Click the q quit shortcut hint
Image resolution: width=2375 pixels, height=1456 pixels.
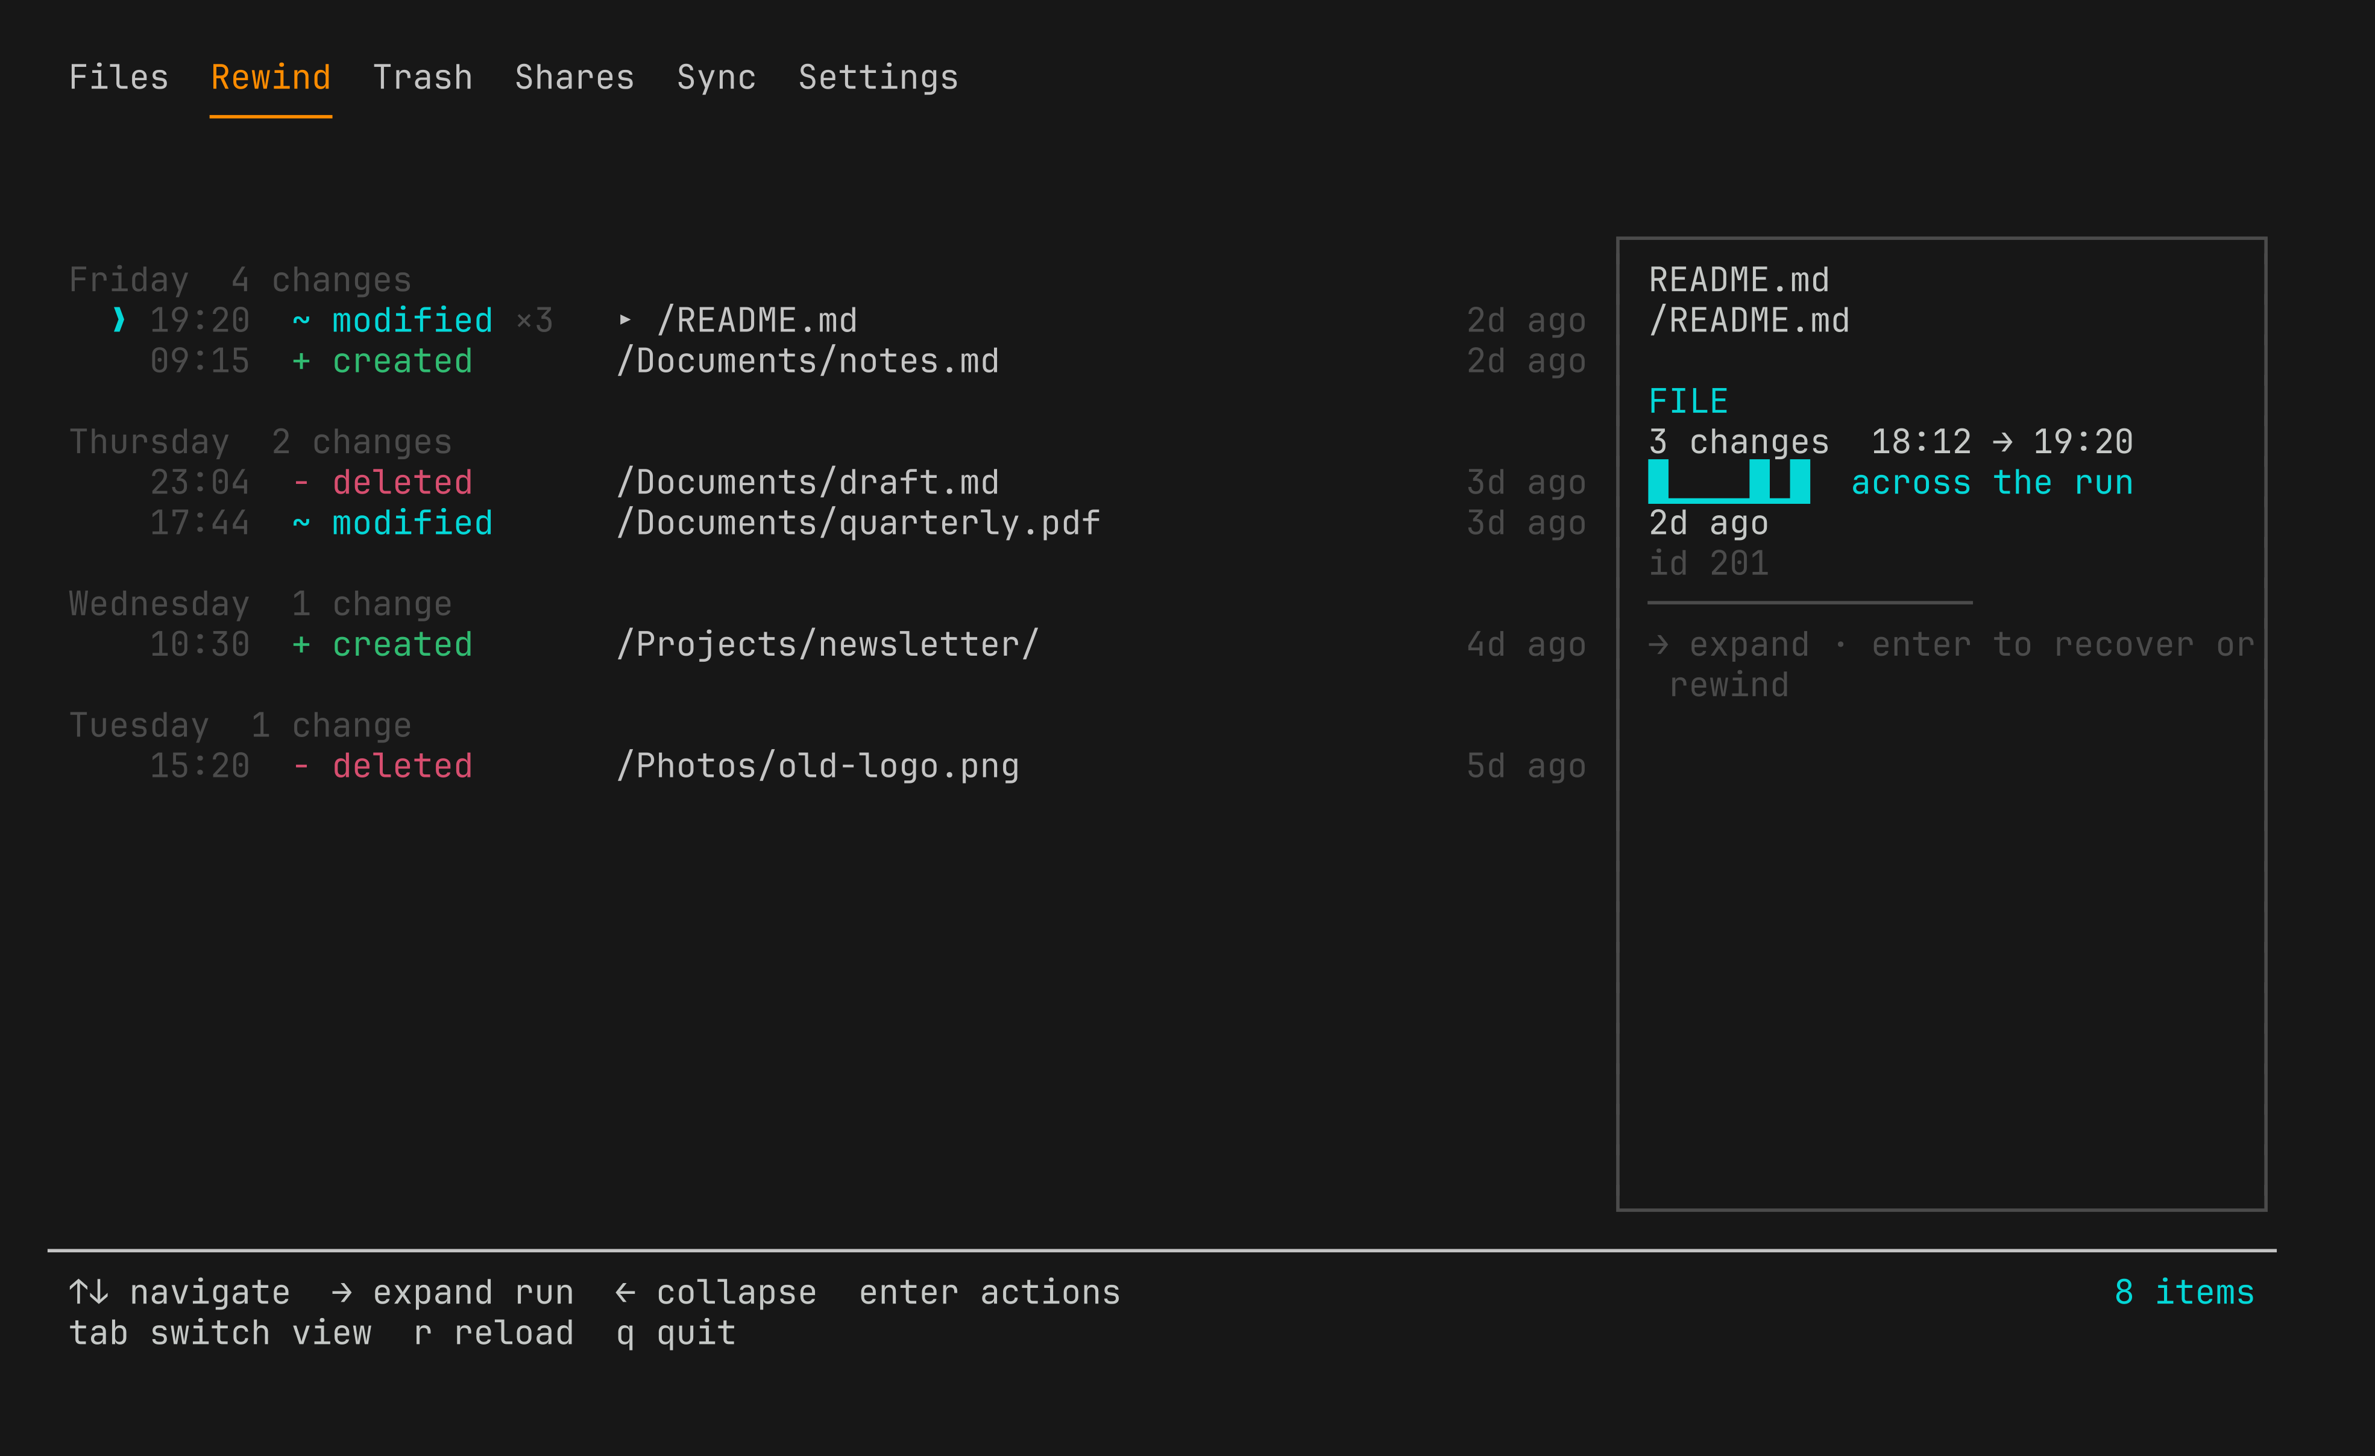click(677, 1332)
